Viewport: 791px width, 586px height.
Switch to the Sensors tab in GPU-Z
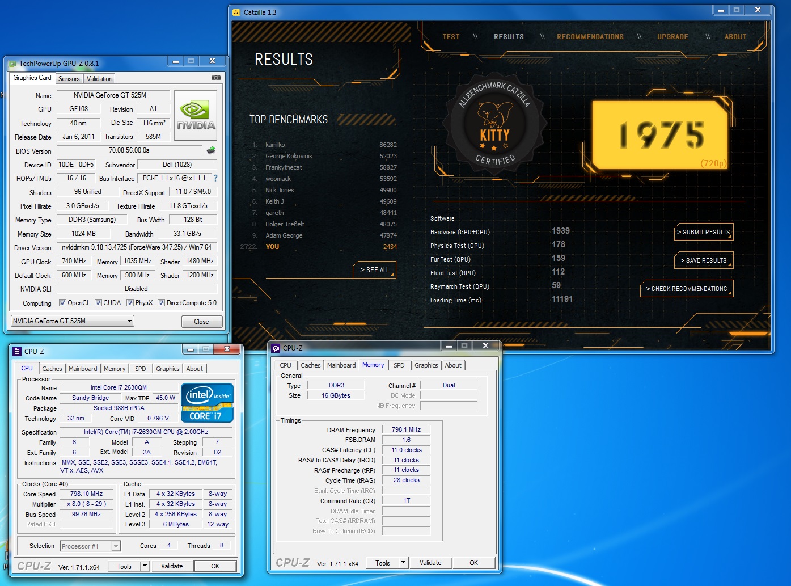pyautogui.click(x=69, y=79)
